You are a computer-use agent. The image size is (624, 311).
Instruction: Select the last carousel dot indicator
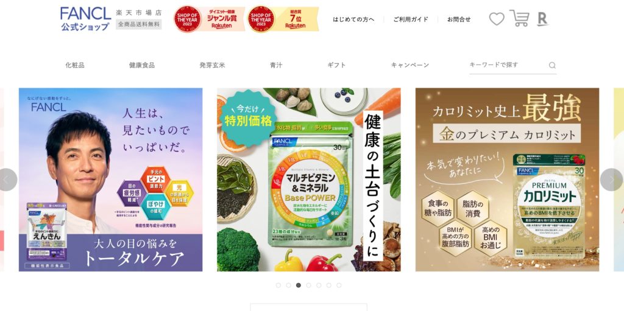click(x=339, y=285)
